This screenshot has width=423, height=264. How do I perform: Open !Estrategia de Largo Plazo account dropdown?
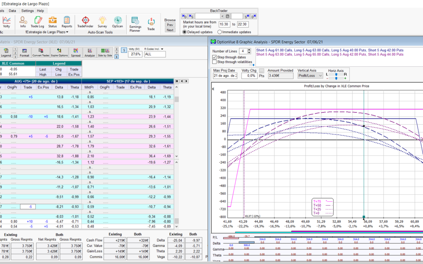(47, 32)
